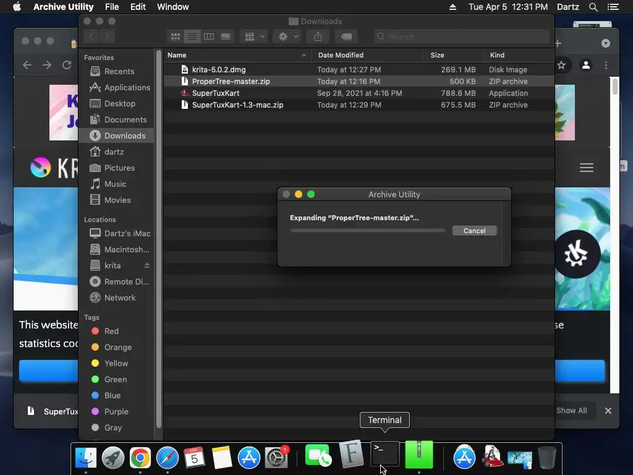Viewport: 633px width, 475px height.
Task: Select the Red tag
Action: 117,332
